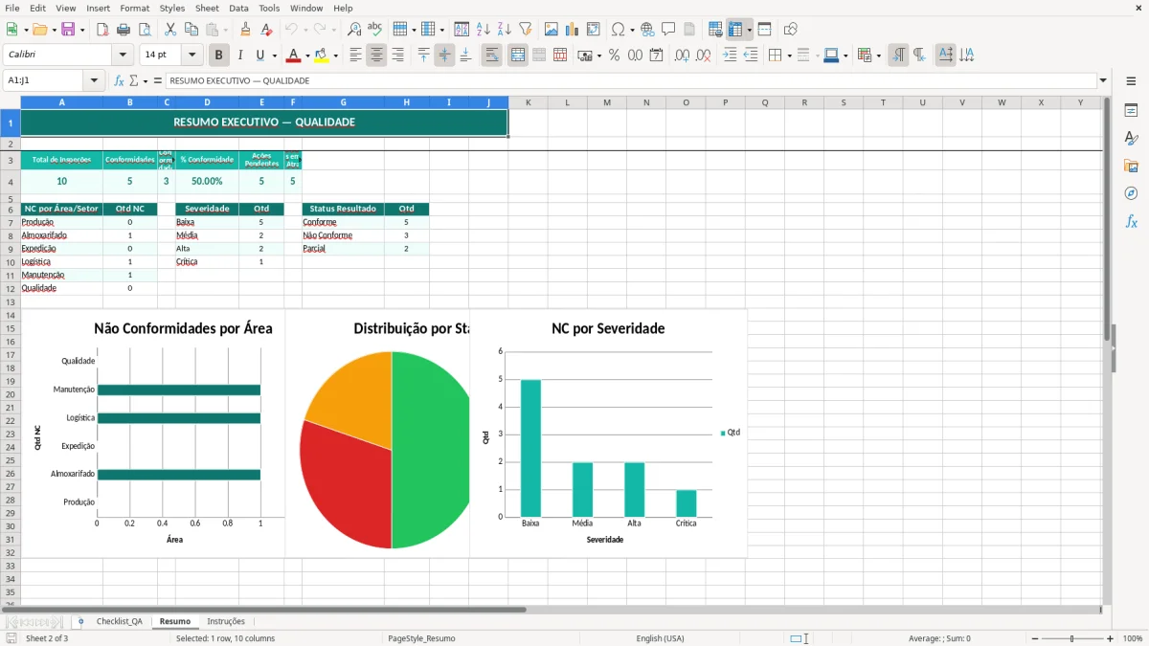
Task: Click 100% zoom level in status bar
Action: tap(1133, 638)
